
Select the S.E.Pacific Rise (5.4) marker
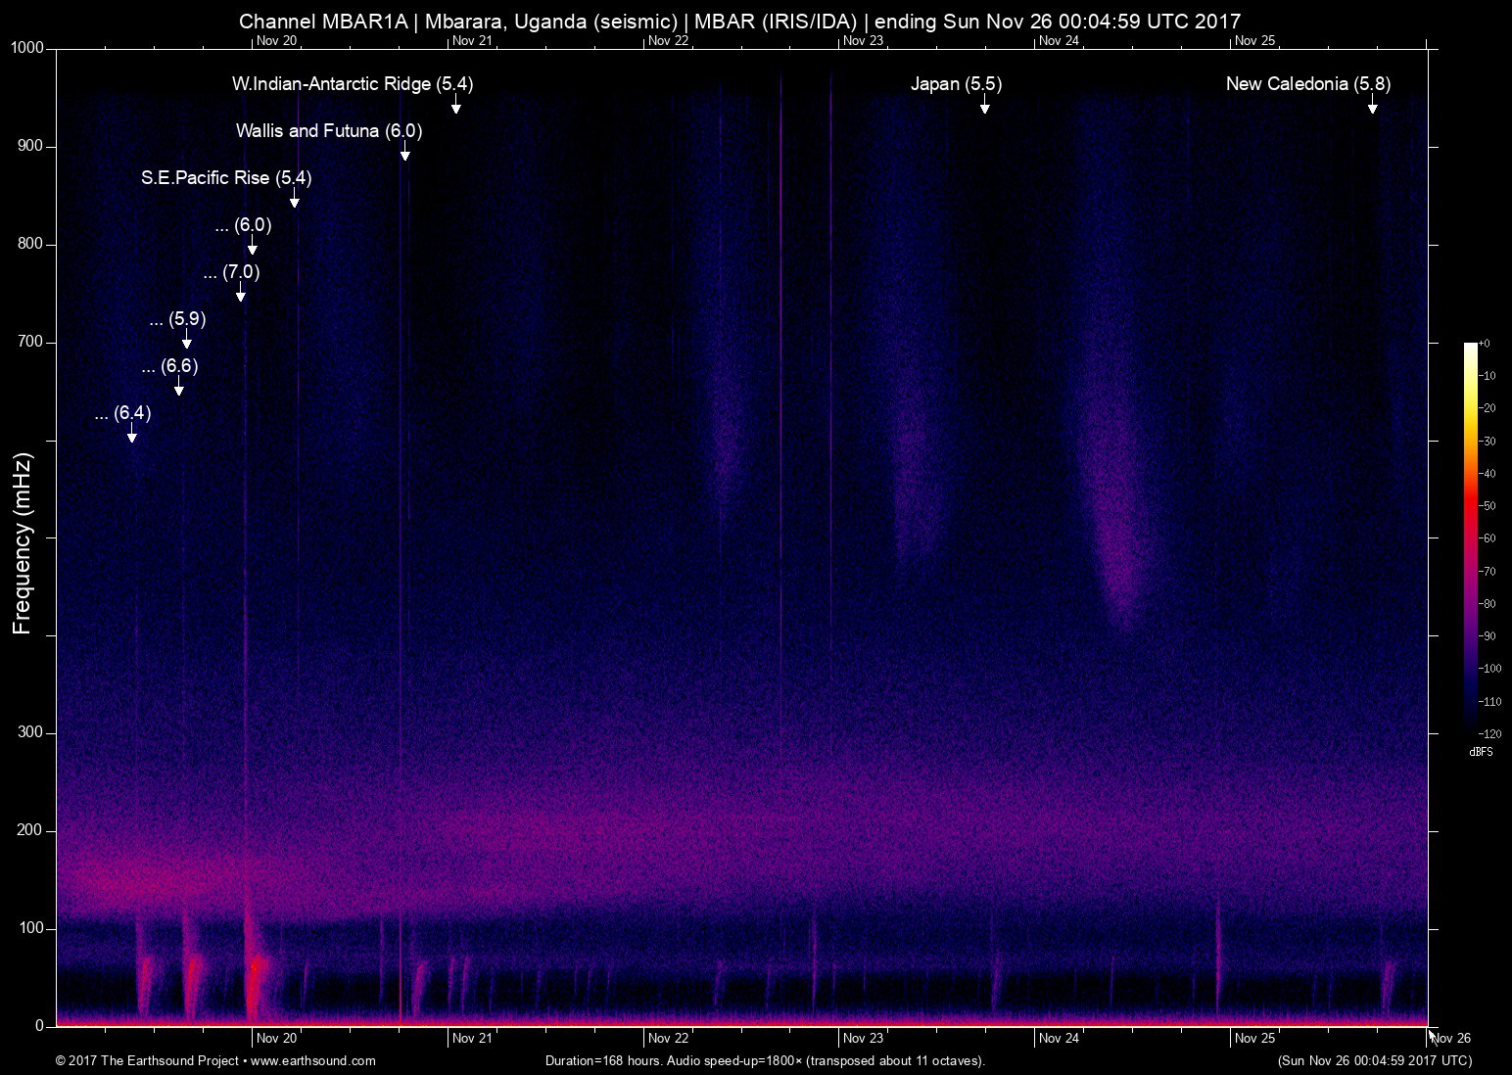[225, 178]
